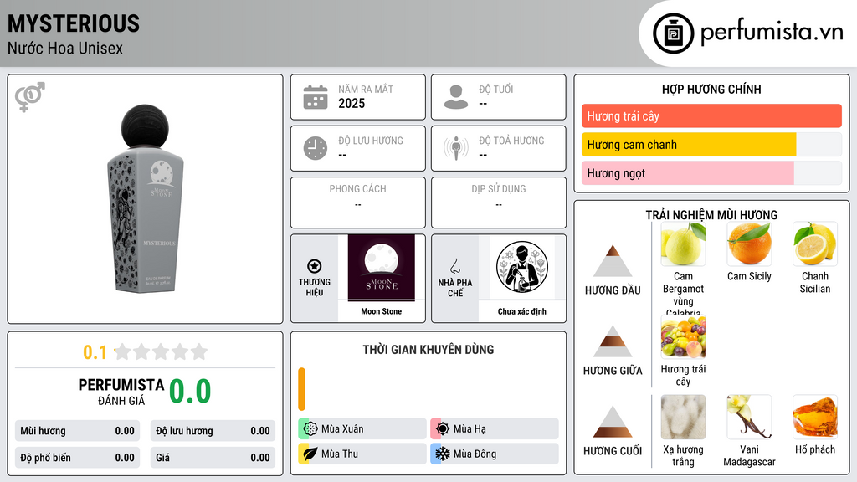
Task: Open the Mysterious perfume bottle image
Action: click(x=145, y=198)
